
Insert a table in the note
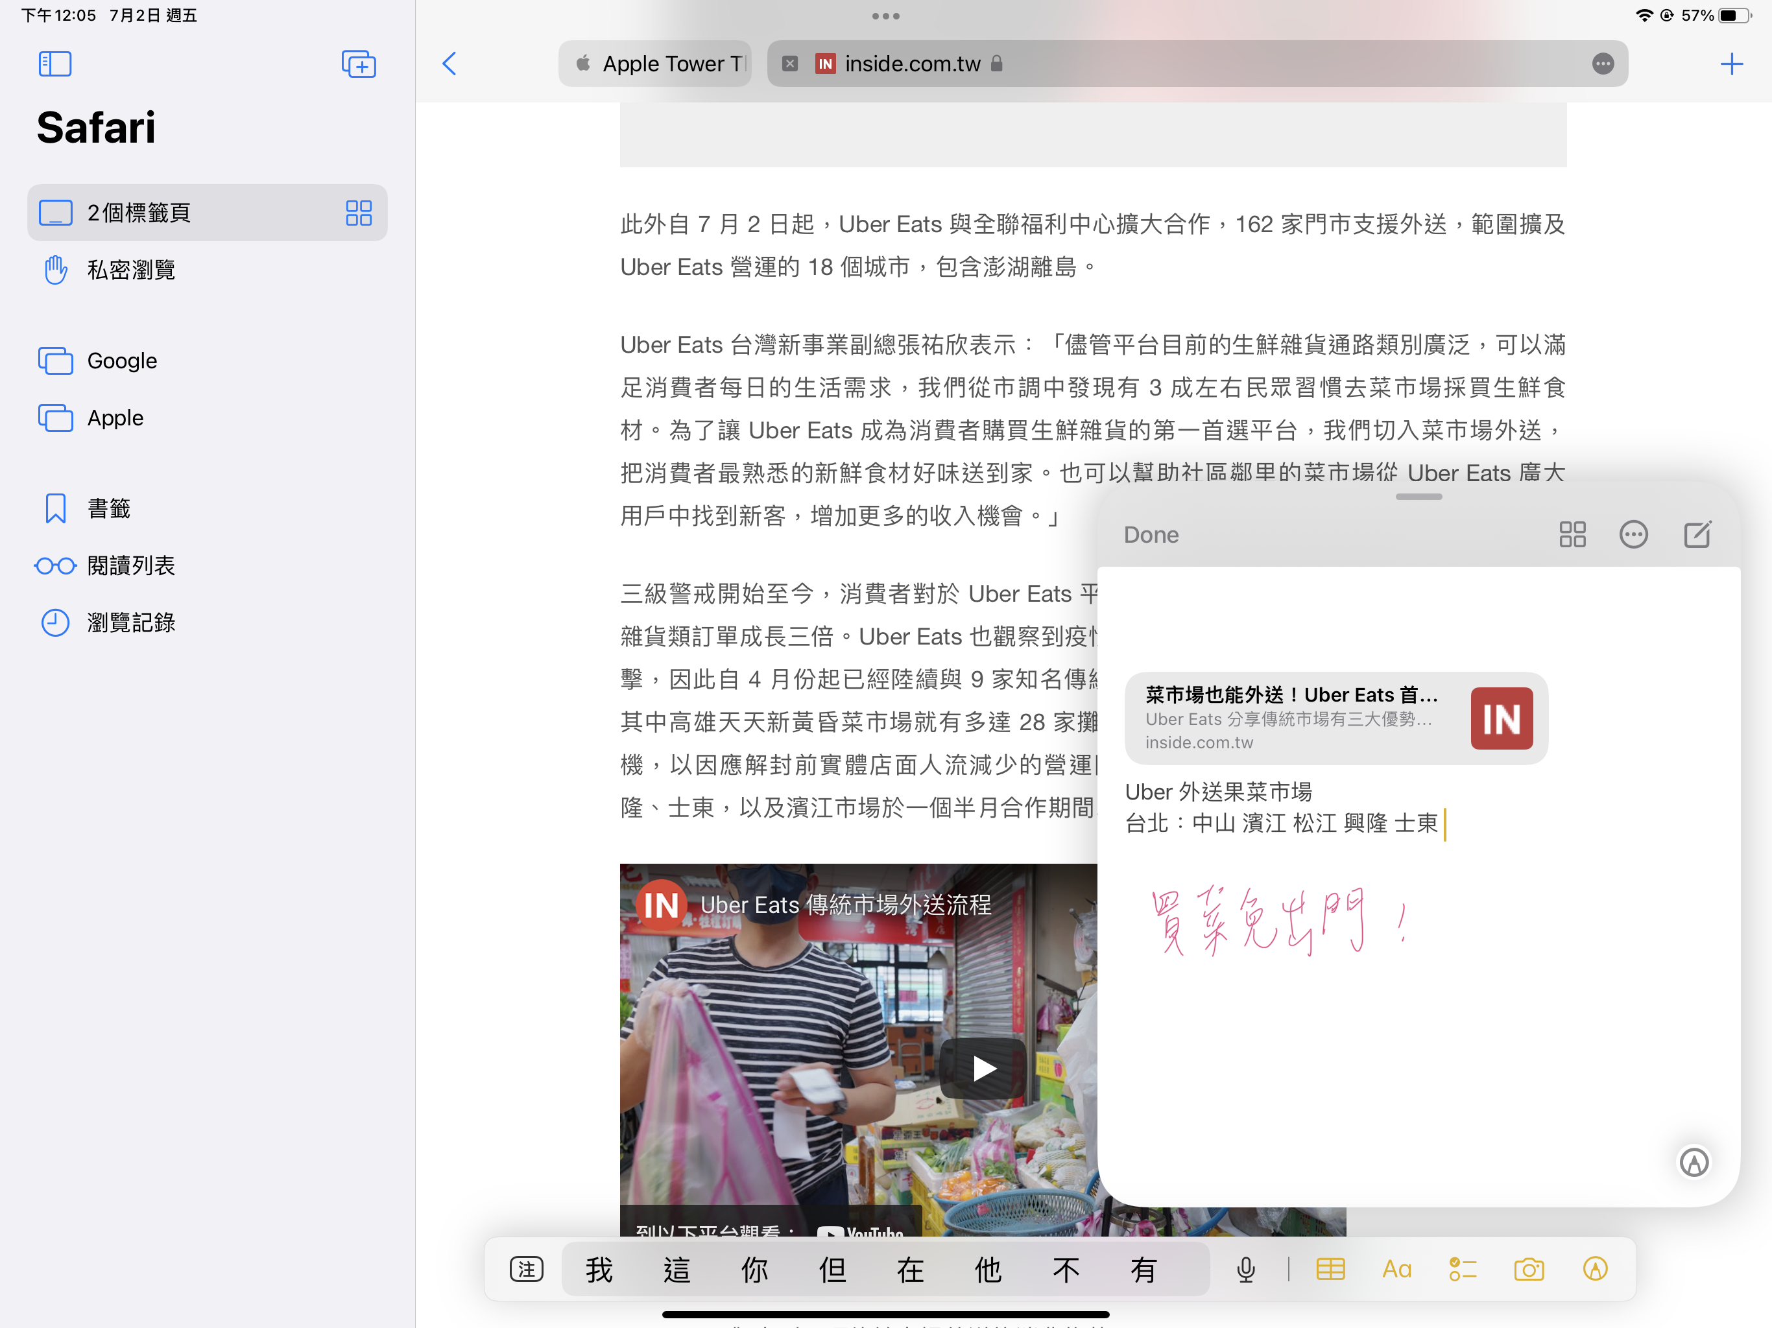(x=1330, y=1270)
